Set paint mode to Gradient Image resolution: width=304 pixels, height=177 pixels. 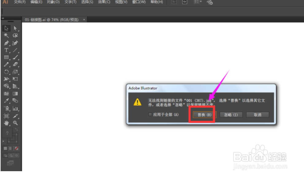(x=11, y=148)
